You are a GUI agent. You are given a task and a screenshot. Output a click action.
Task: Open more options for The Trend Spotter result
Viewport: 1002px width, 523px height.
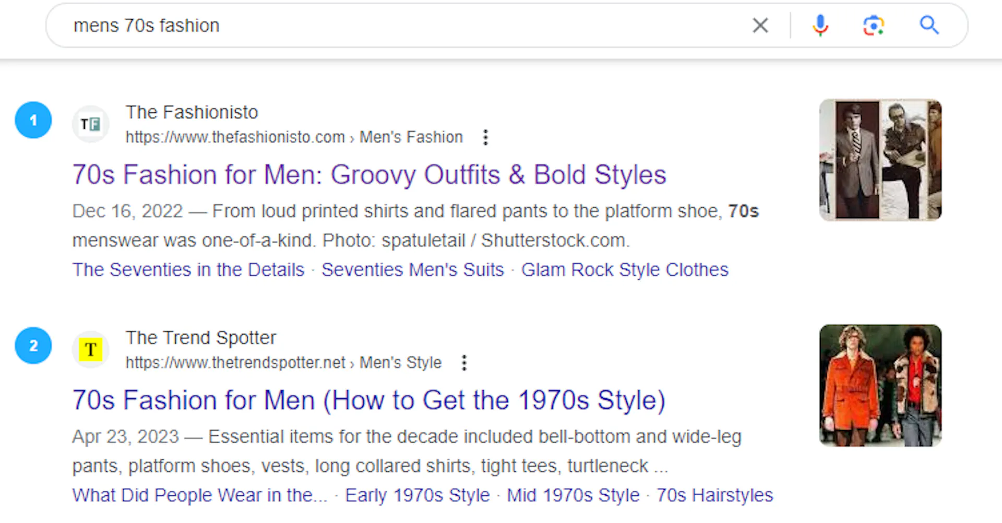pyautogui.click(x=464, y=363)
